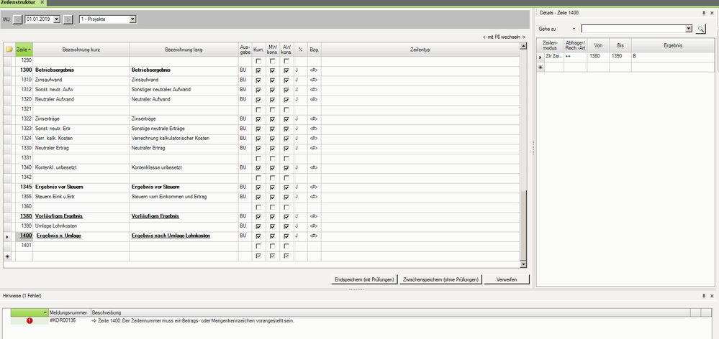
Task: Select the '++' Abfrage-/Rech.-Art cell
Action: click(576, 57)
